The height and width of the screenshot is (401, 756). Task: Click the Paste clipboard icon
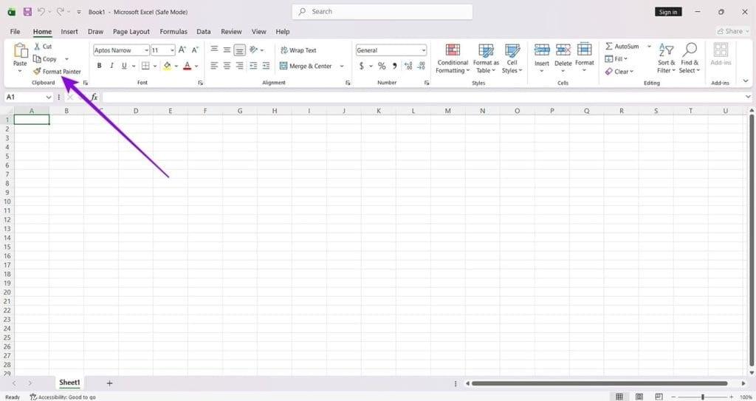(20, 51)
